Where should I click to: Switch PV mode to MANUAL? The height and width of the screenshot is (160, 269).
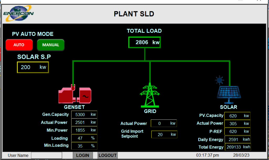(50, 45)
